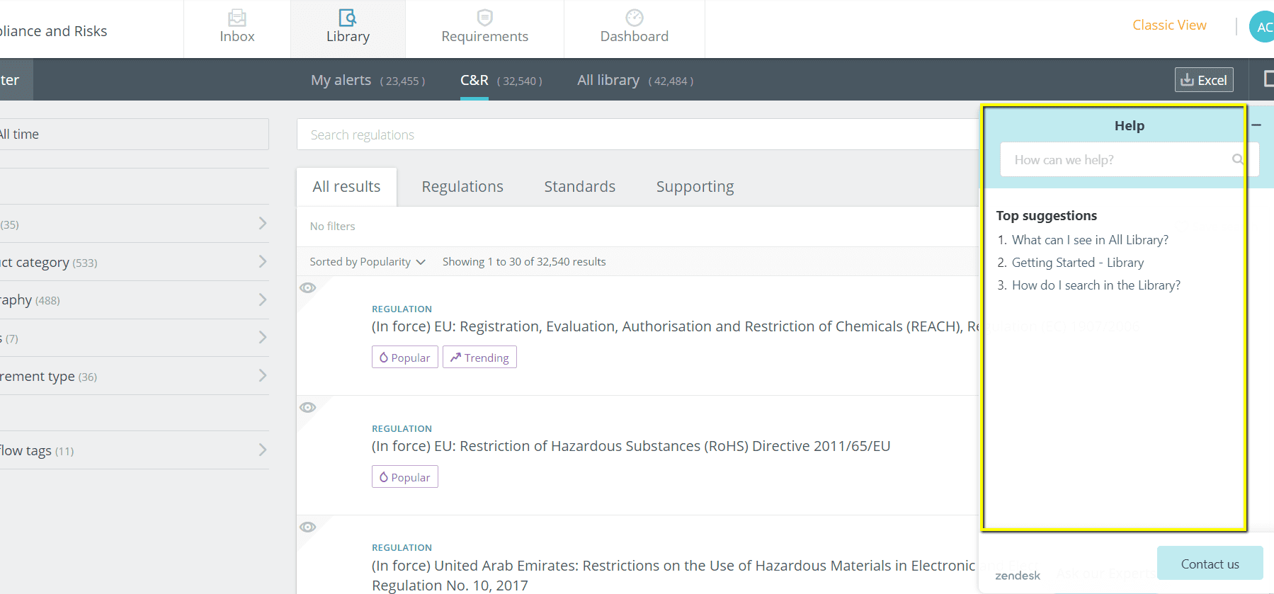Click the search magnifier in Help widget
1274x594 pixels.
(1237, 159)
